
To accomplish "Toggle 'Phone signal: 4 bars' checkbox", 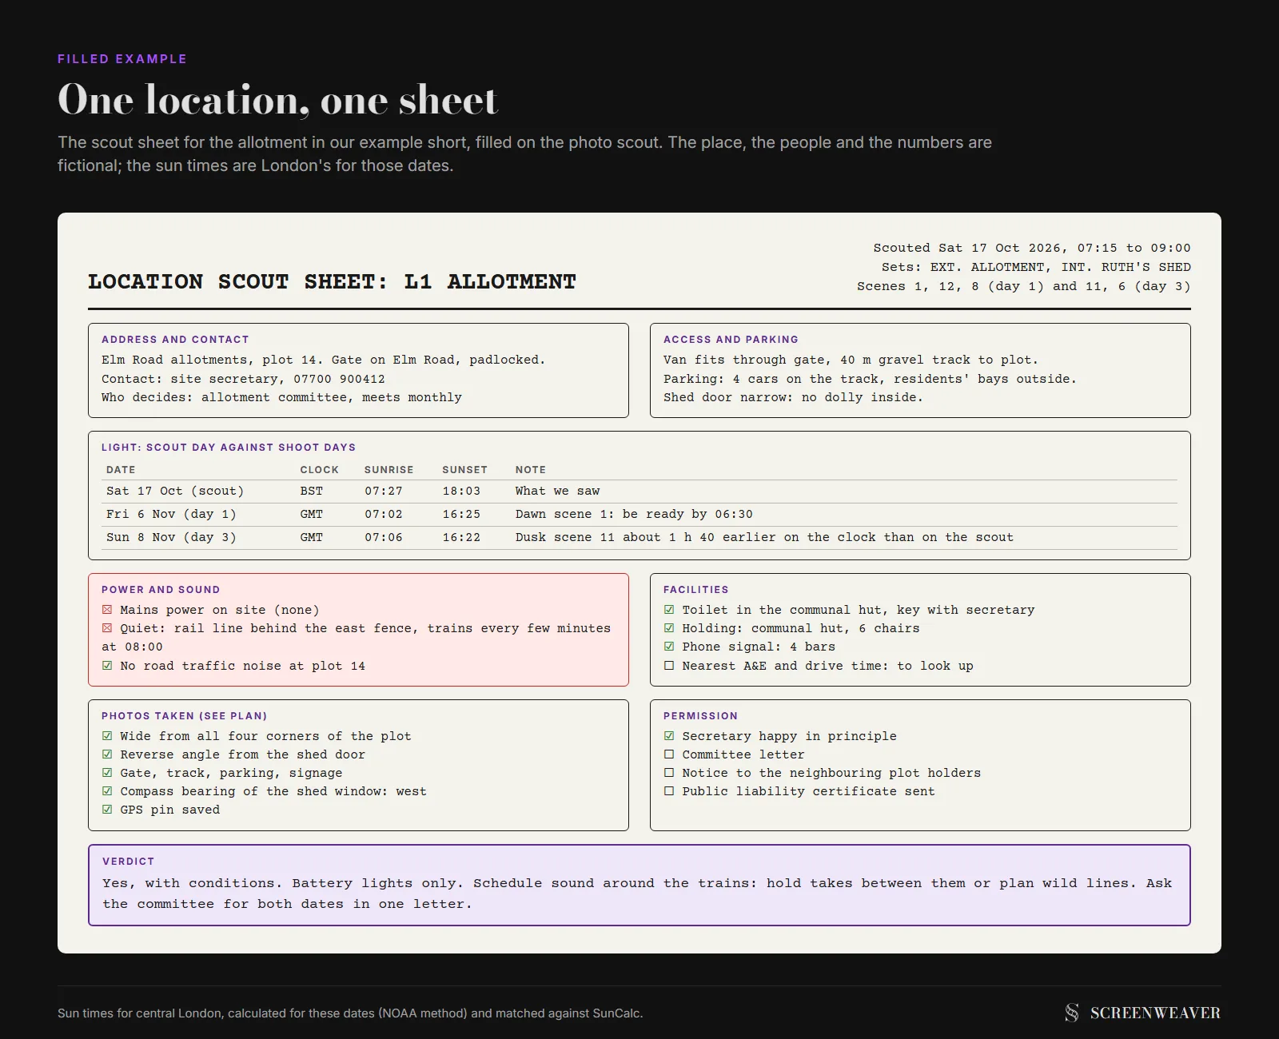I will pos(669,647).
